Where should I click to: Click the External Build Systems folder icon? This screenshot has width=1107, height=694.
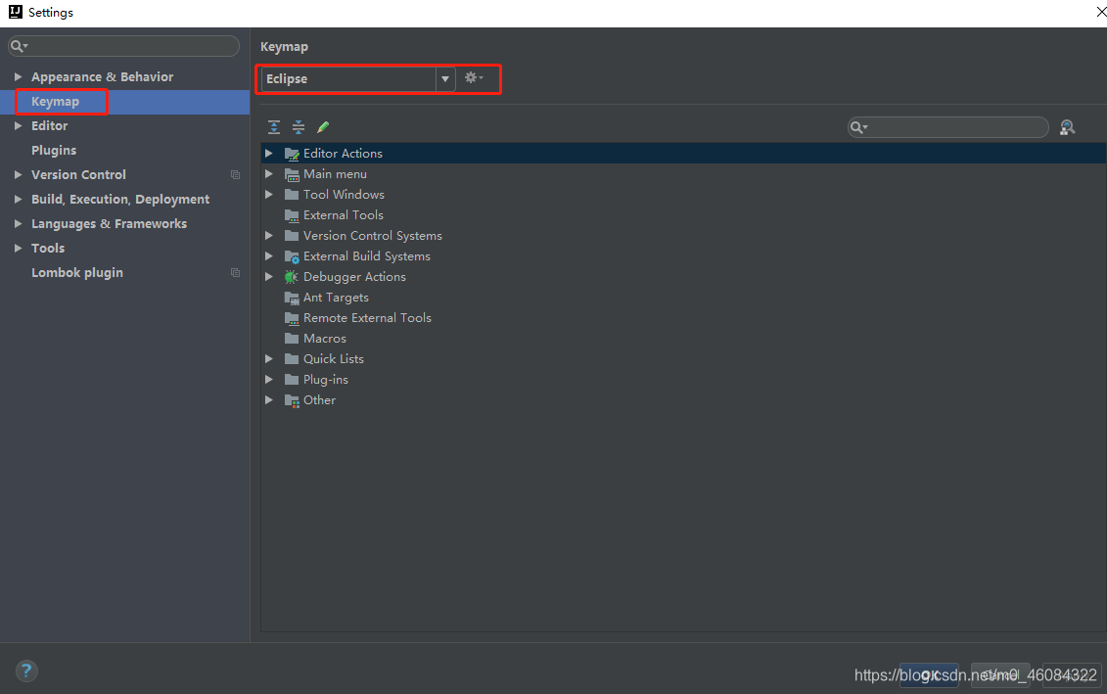[292, 256]
